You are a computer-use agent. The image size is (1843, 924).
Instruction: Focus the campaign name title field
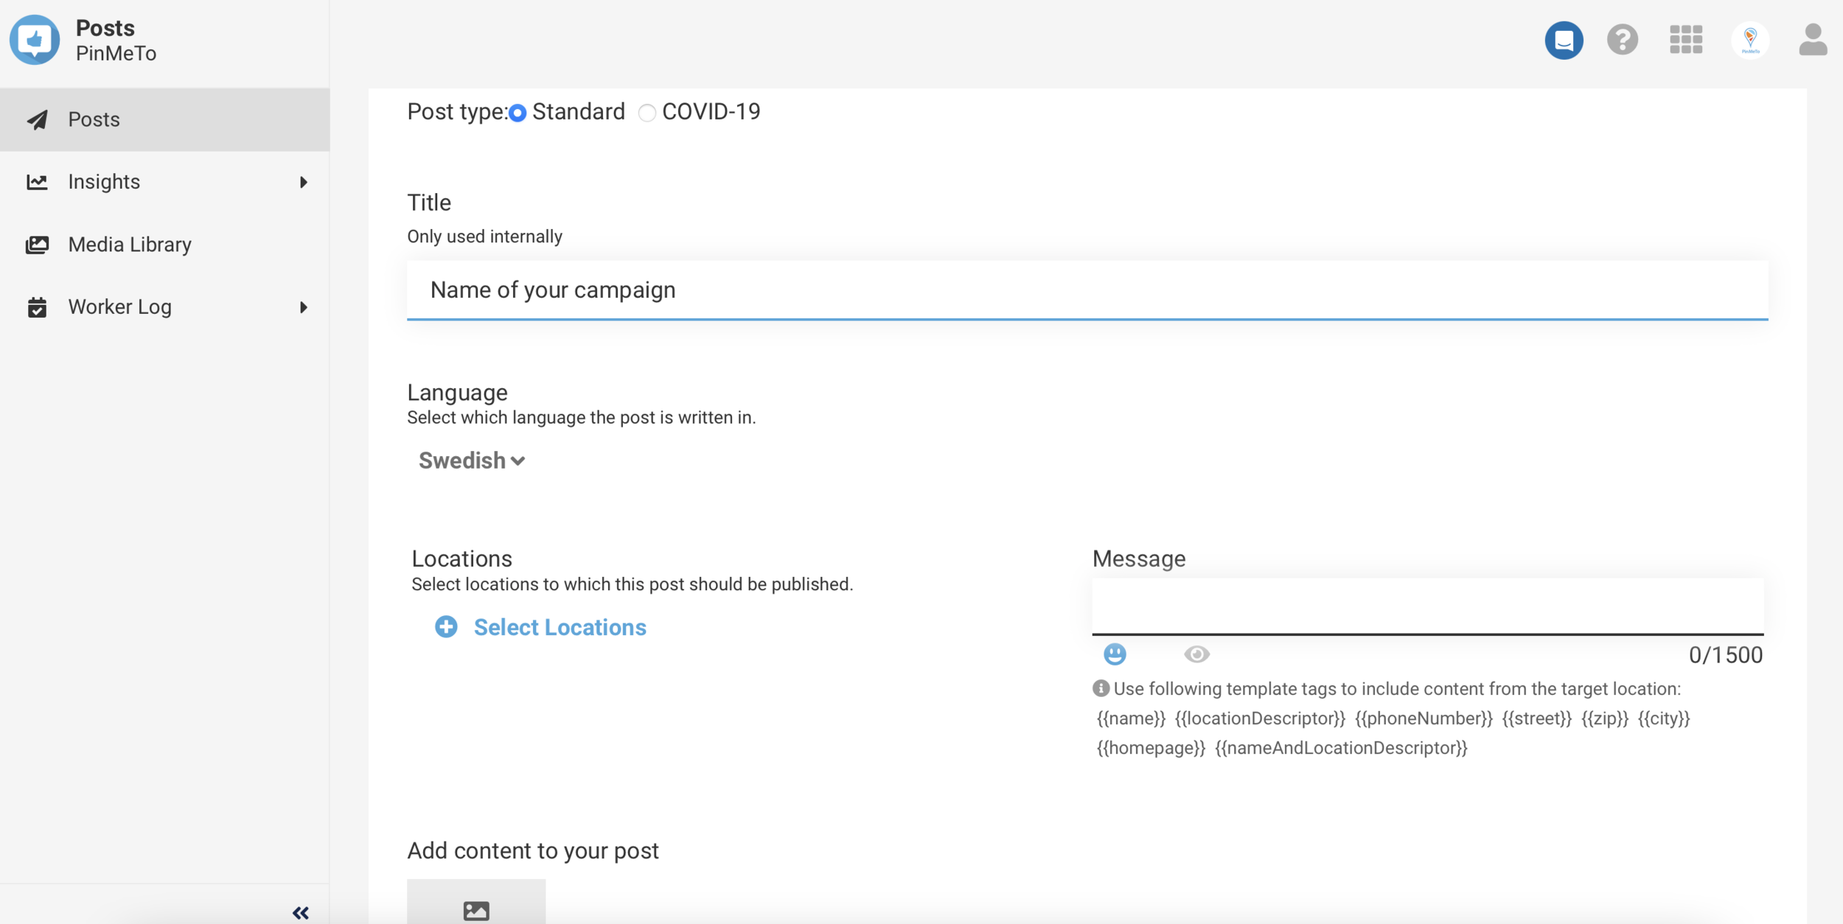coord(1087,290)
